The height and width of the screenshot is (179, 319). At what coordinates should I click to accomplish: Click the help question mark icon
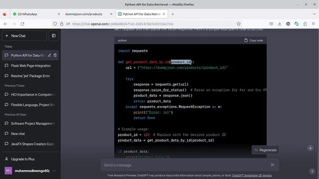click(x=312, y=172)
